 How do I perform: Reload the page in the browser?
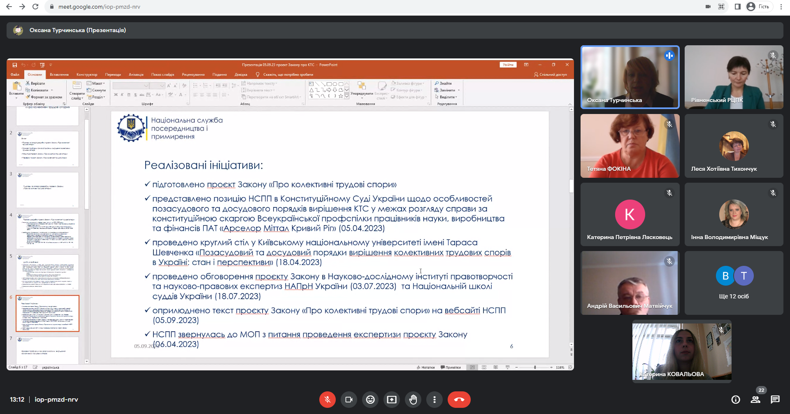point(35,7)
